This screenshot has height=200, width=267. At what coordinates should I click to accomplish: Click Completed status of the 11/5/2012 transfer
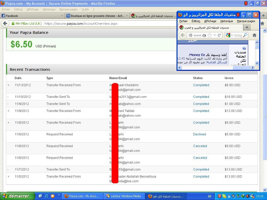(201, 176)
